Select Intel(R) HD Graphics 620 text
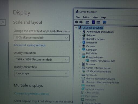Image resolution: width=138 pixels, height=104 pixels. click(102, 61)
